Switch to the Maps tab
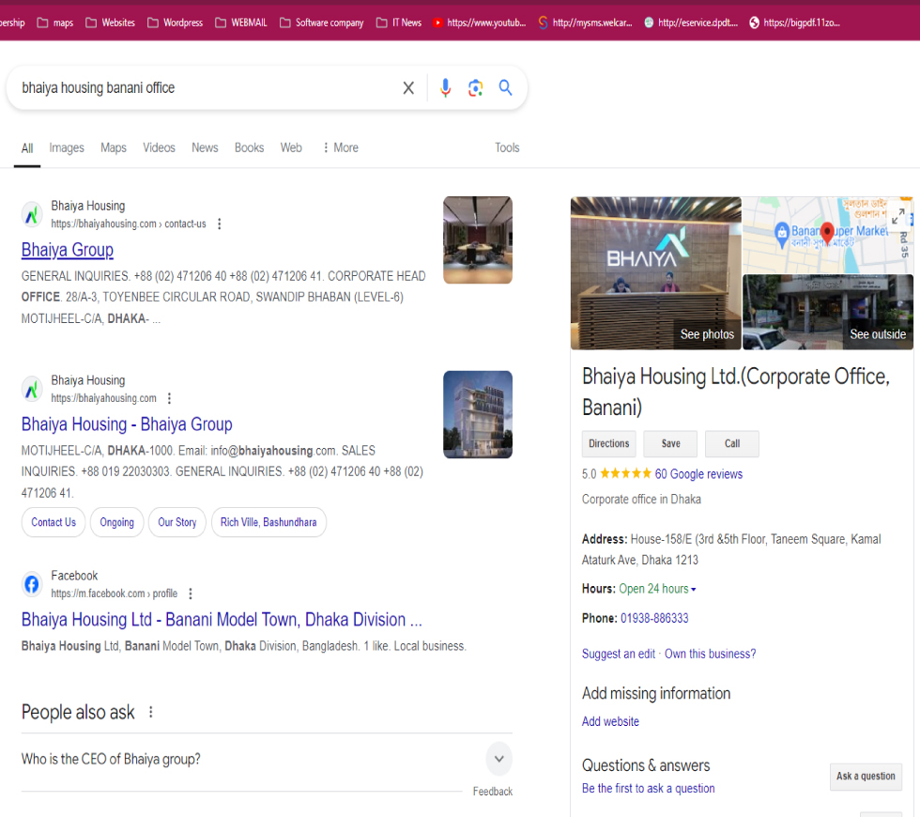Viewport: 920px width, 817px height. (x=114, y=148)
